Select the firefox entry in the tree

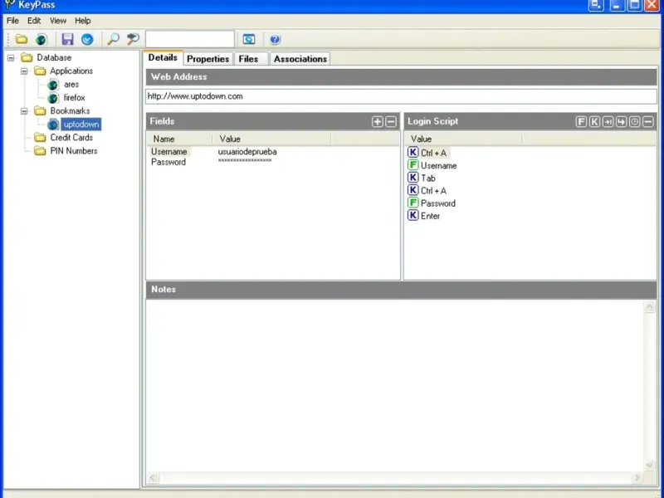[x=74, y=98]
